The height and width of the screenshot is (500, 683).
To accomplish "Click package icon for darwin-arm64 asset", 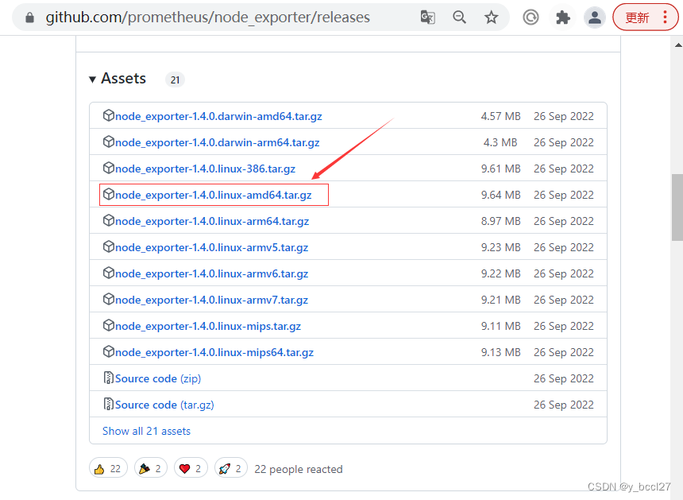I will click(x=109, y=141).
